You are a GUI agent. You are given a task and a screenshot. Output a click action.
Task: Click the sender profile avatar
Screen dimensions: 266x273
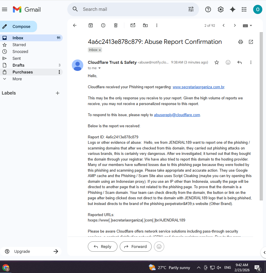[x=78, y=65]
